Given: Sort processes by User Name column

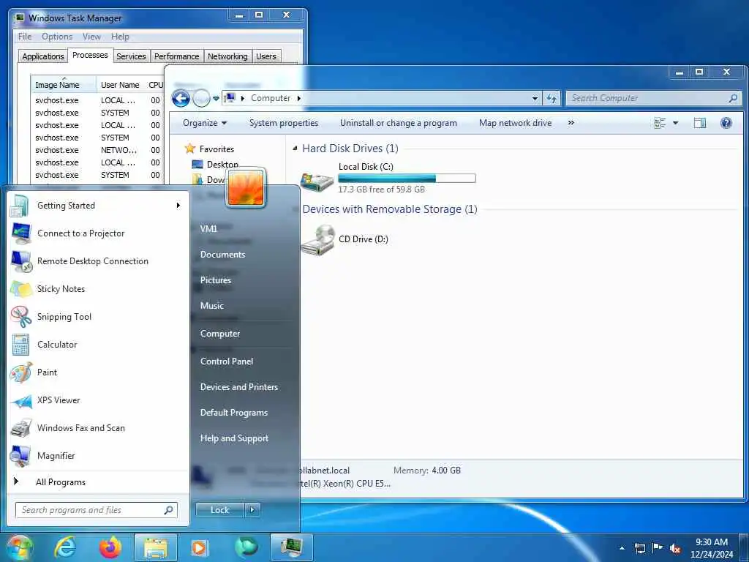Looking at the screenshot, I should click(x=121, y=85).
